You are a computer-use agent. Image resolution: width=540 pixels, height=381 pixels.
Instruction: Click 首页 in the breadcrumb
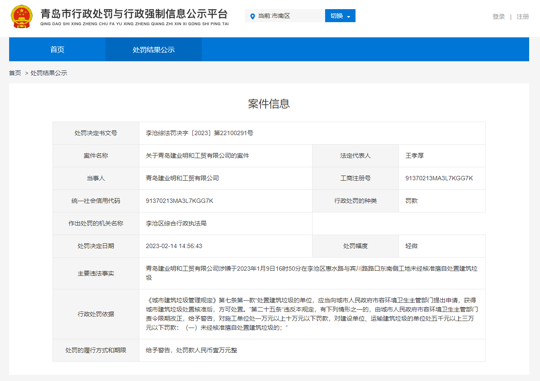point(15,73)
